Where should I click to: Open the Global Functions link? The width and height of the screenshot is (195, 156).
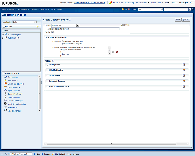pyautogui.click(x=14, y=97)
